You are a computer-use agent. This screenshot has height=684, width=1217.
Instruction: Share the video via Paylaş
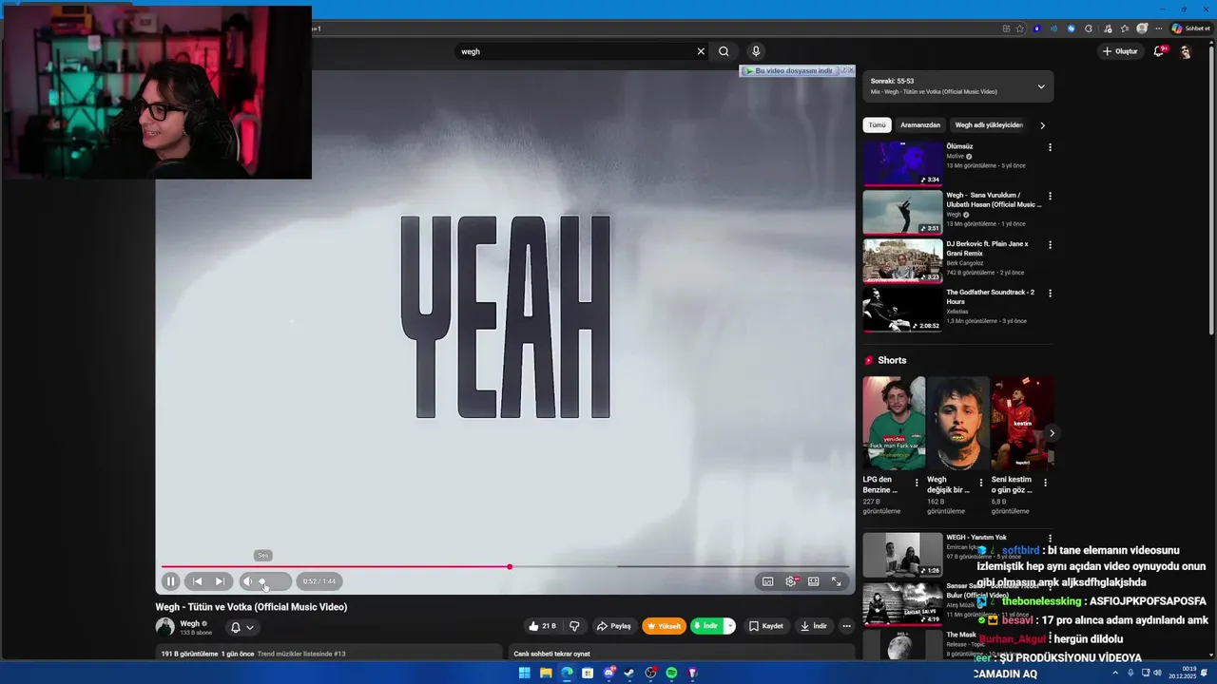click(x=614, y=626)
